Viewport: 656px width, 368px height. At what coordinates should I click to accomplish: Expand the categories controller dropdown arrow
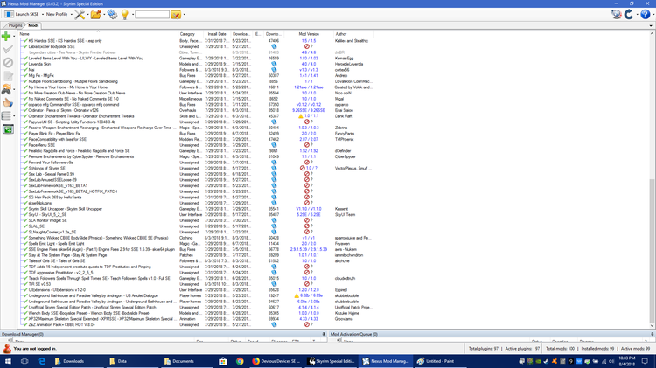[14, 89]
